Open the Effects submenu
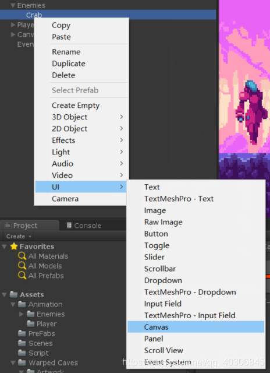The width and height of the screenshot is (270, 373). click(x=81, y=140)
